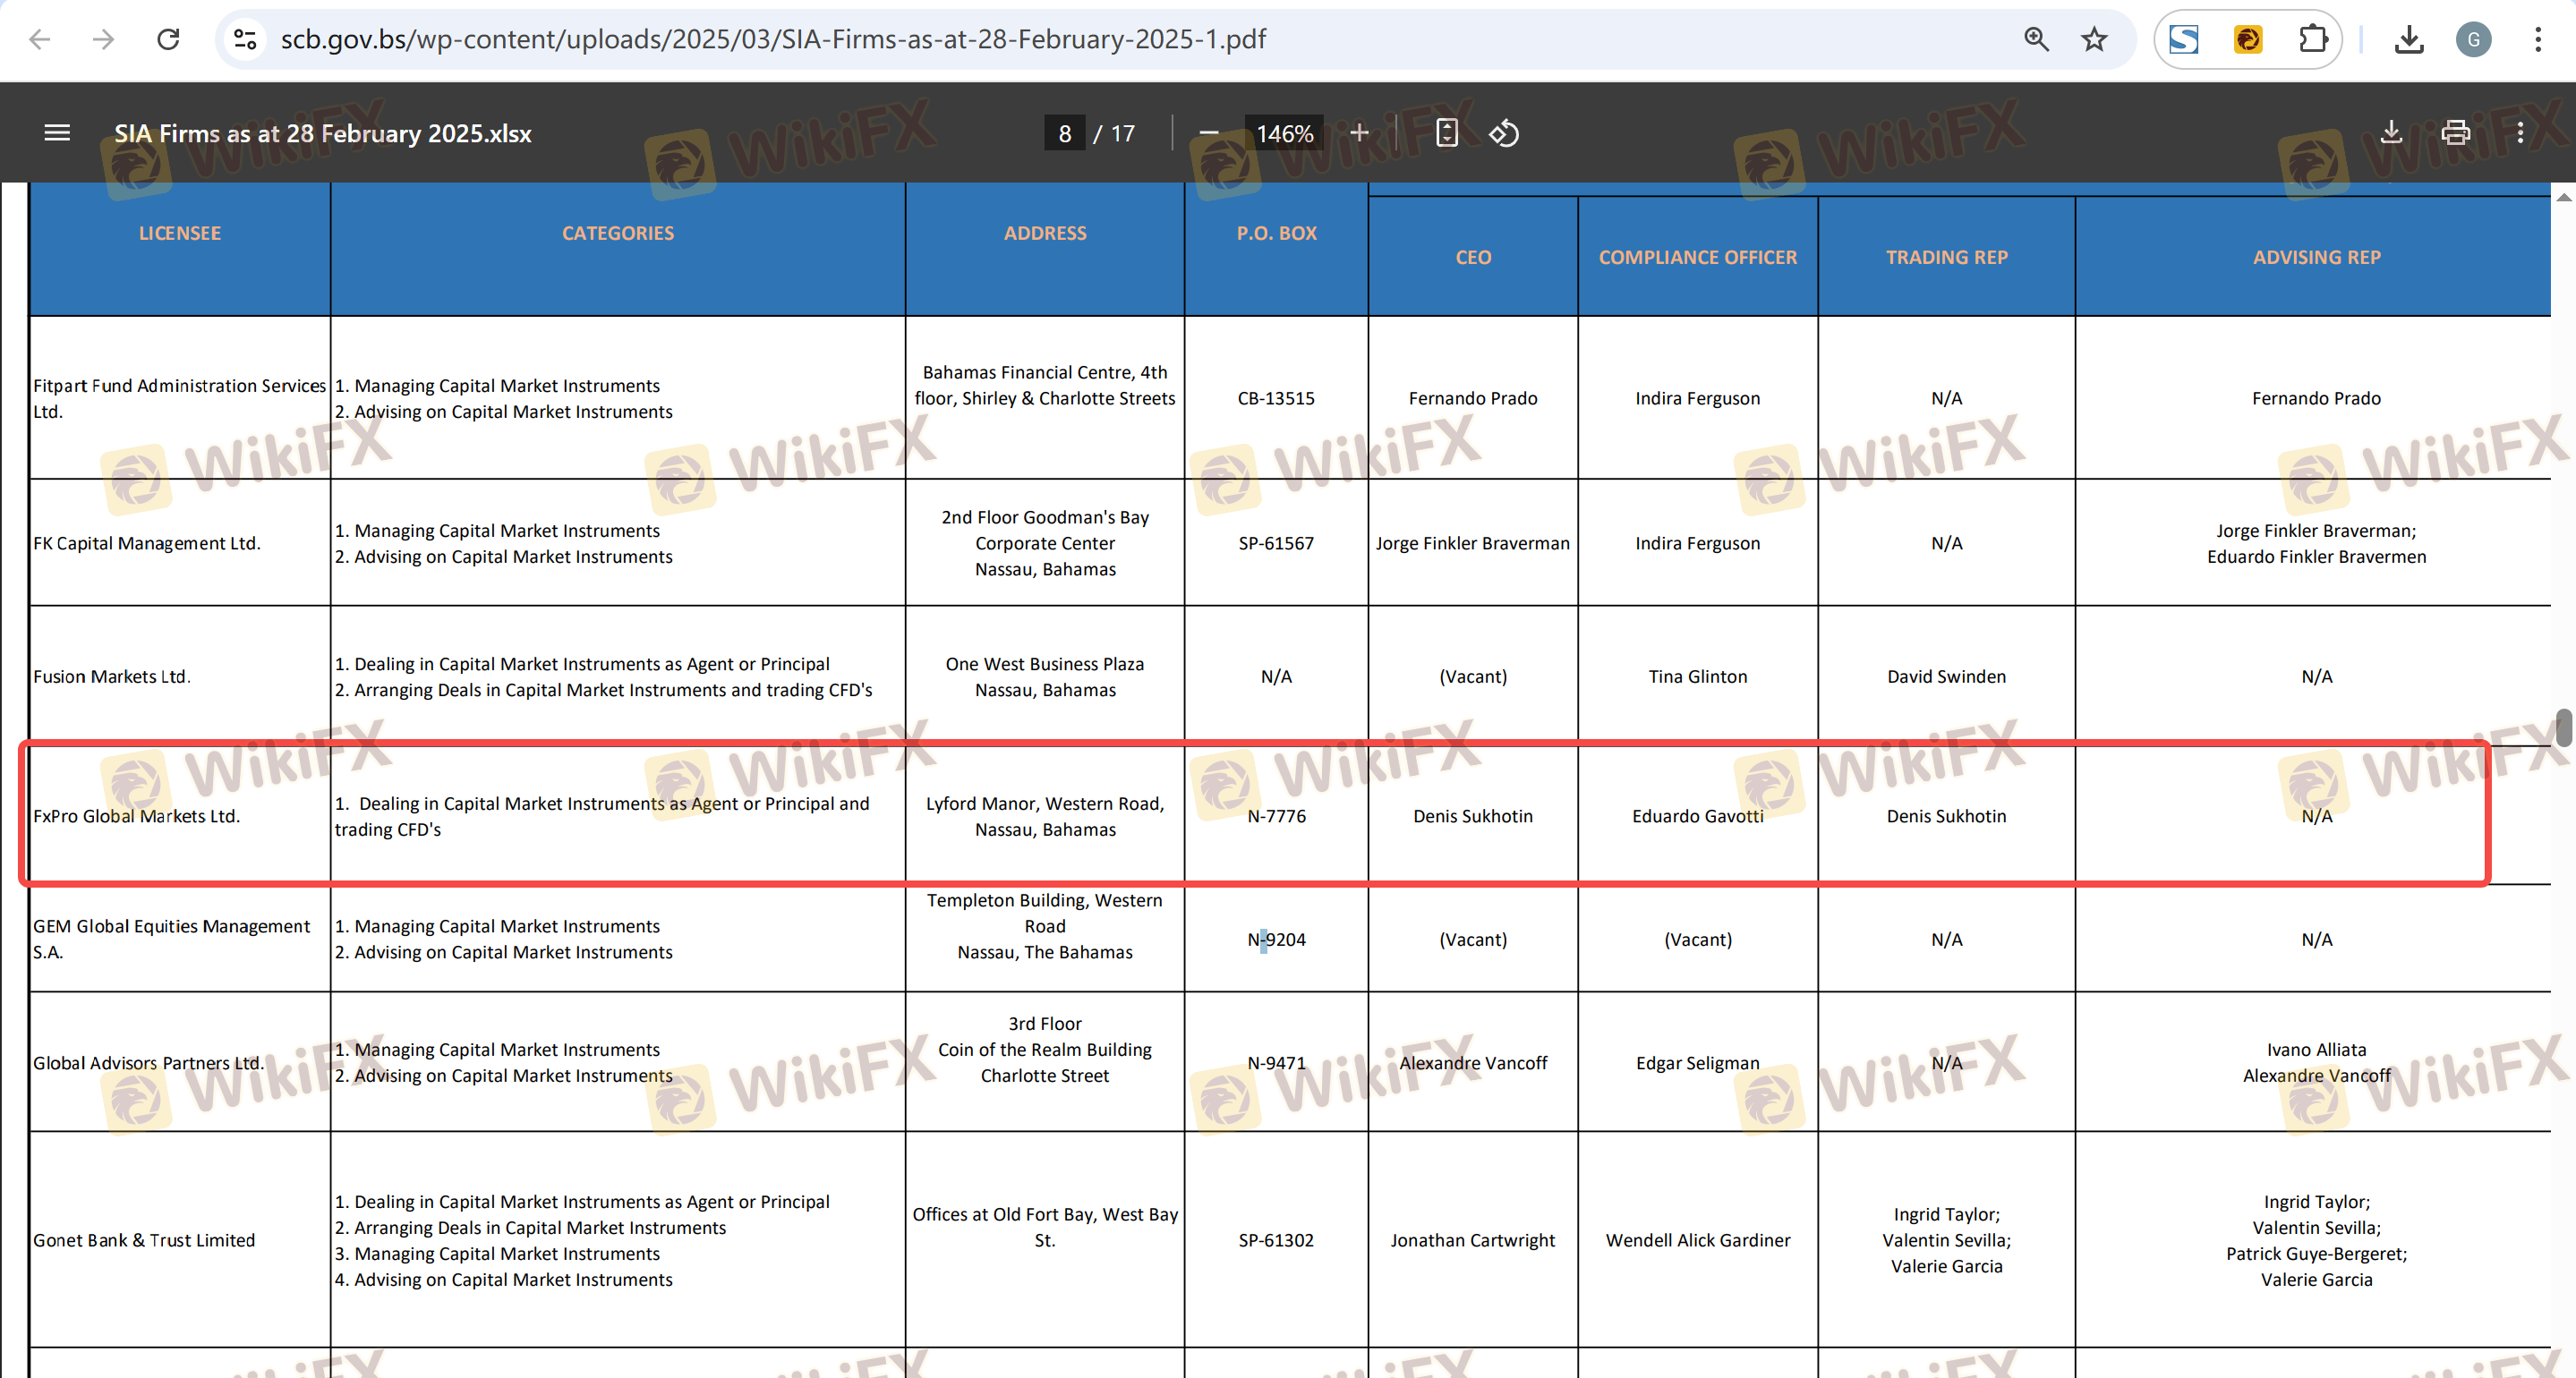The width and height of the screenshot is (2576, 1378).
Task: Click the 146% zoom level field
Action: pyautogui.click(x=1284, y=133)
